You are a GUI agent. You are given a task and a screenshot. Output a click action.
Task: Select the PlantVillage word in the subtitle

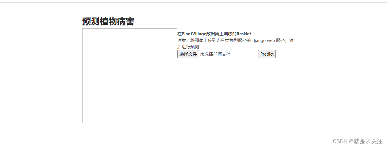click(194, 34)
